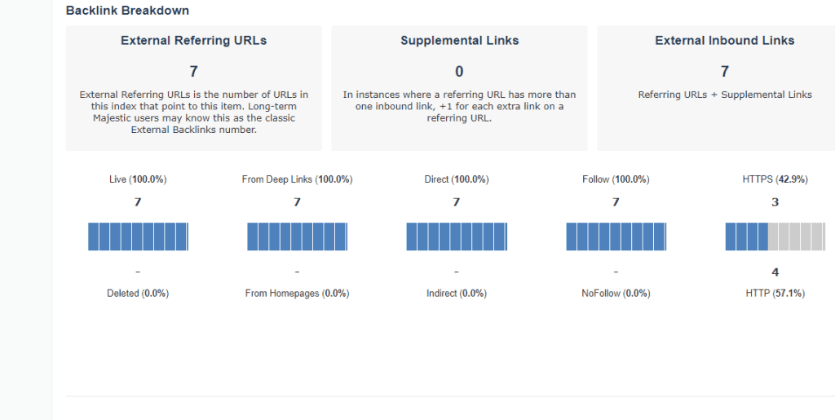Viewport: 835px width, 420px height.
Task: Click the Live backlinks blue bar chart
Action: tap(138, 237)
